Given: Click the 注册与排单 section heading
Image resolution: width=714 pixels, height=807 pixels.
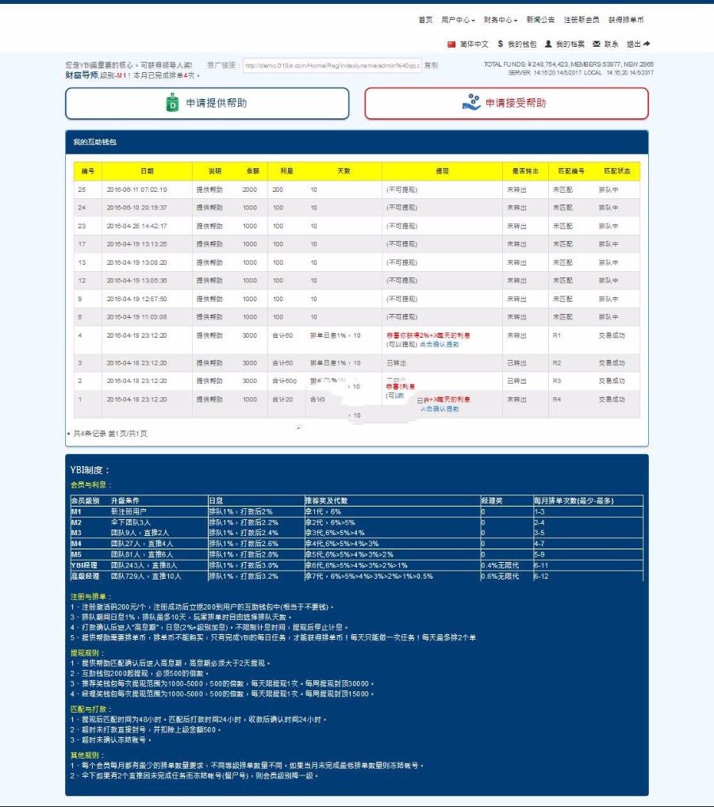Looking at the screenshot, I should (x=90, y=596).
